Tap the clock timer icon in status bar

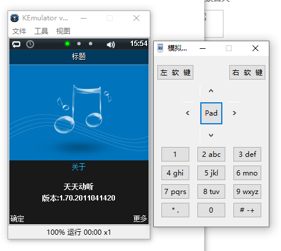[x=30, y=44]
